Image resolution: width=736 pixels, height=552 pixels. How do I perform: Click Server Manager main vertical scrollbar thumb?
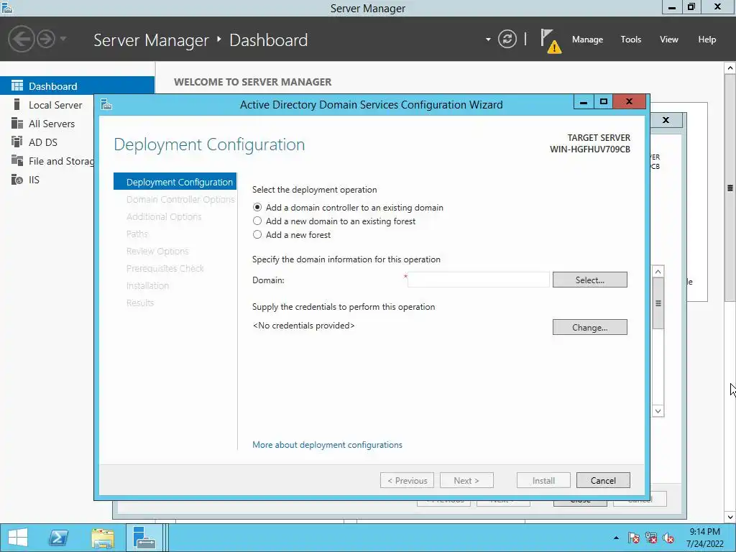pos(730,188)
